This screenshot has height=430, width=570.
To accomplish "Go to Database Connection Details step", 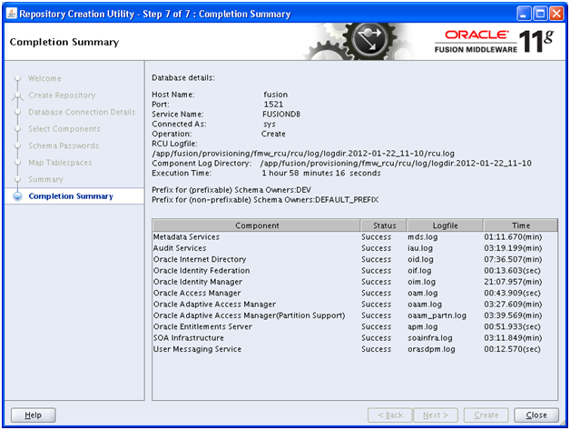I will point(82,112).
